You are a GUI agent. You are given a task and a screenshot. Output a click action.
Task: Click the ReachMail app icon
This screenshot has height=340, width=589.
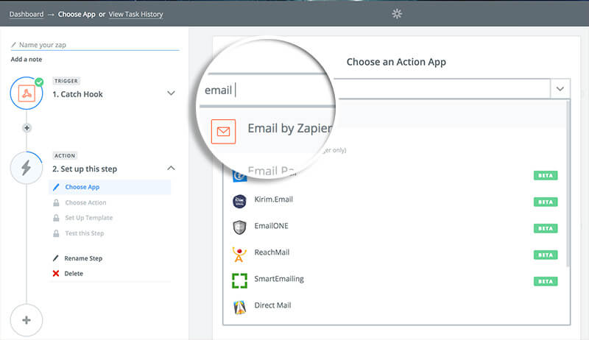[239, 254]
